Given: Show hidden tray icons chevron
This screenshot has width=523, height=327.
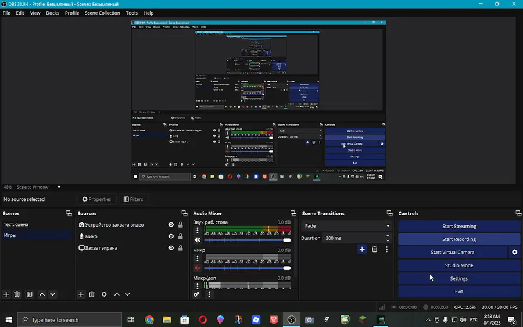Looking at the screenshot, I should [x=428, y=320].
